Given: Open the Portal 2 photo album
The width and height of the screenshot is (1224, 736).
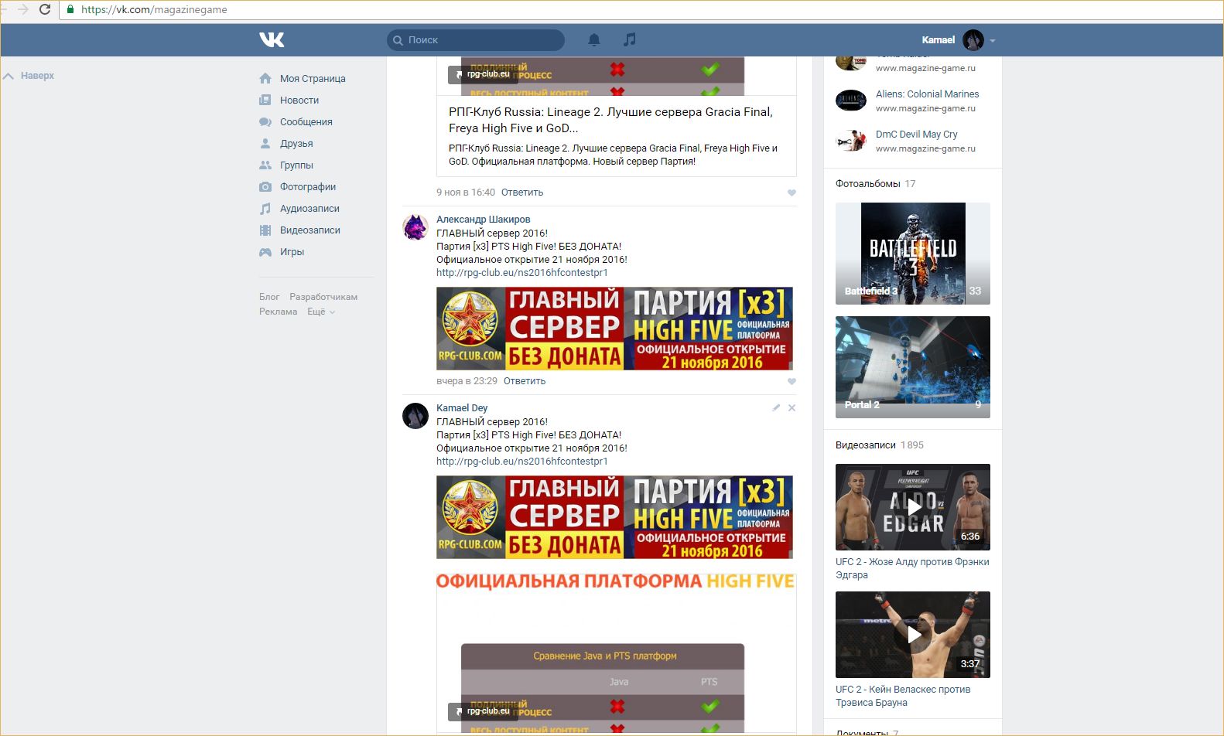Looking at the screenshot, I should pos(913,367).
